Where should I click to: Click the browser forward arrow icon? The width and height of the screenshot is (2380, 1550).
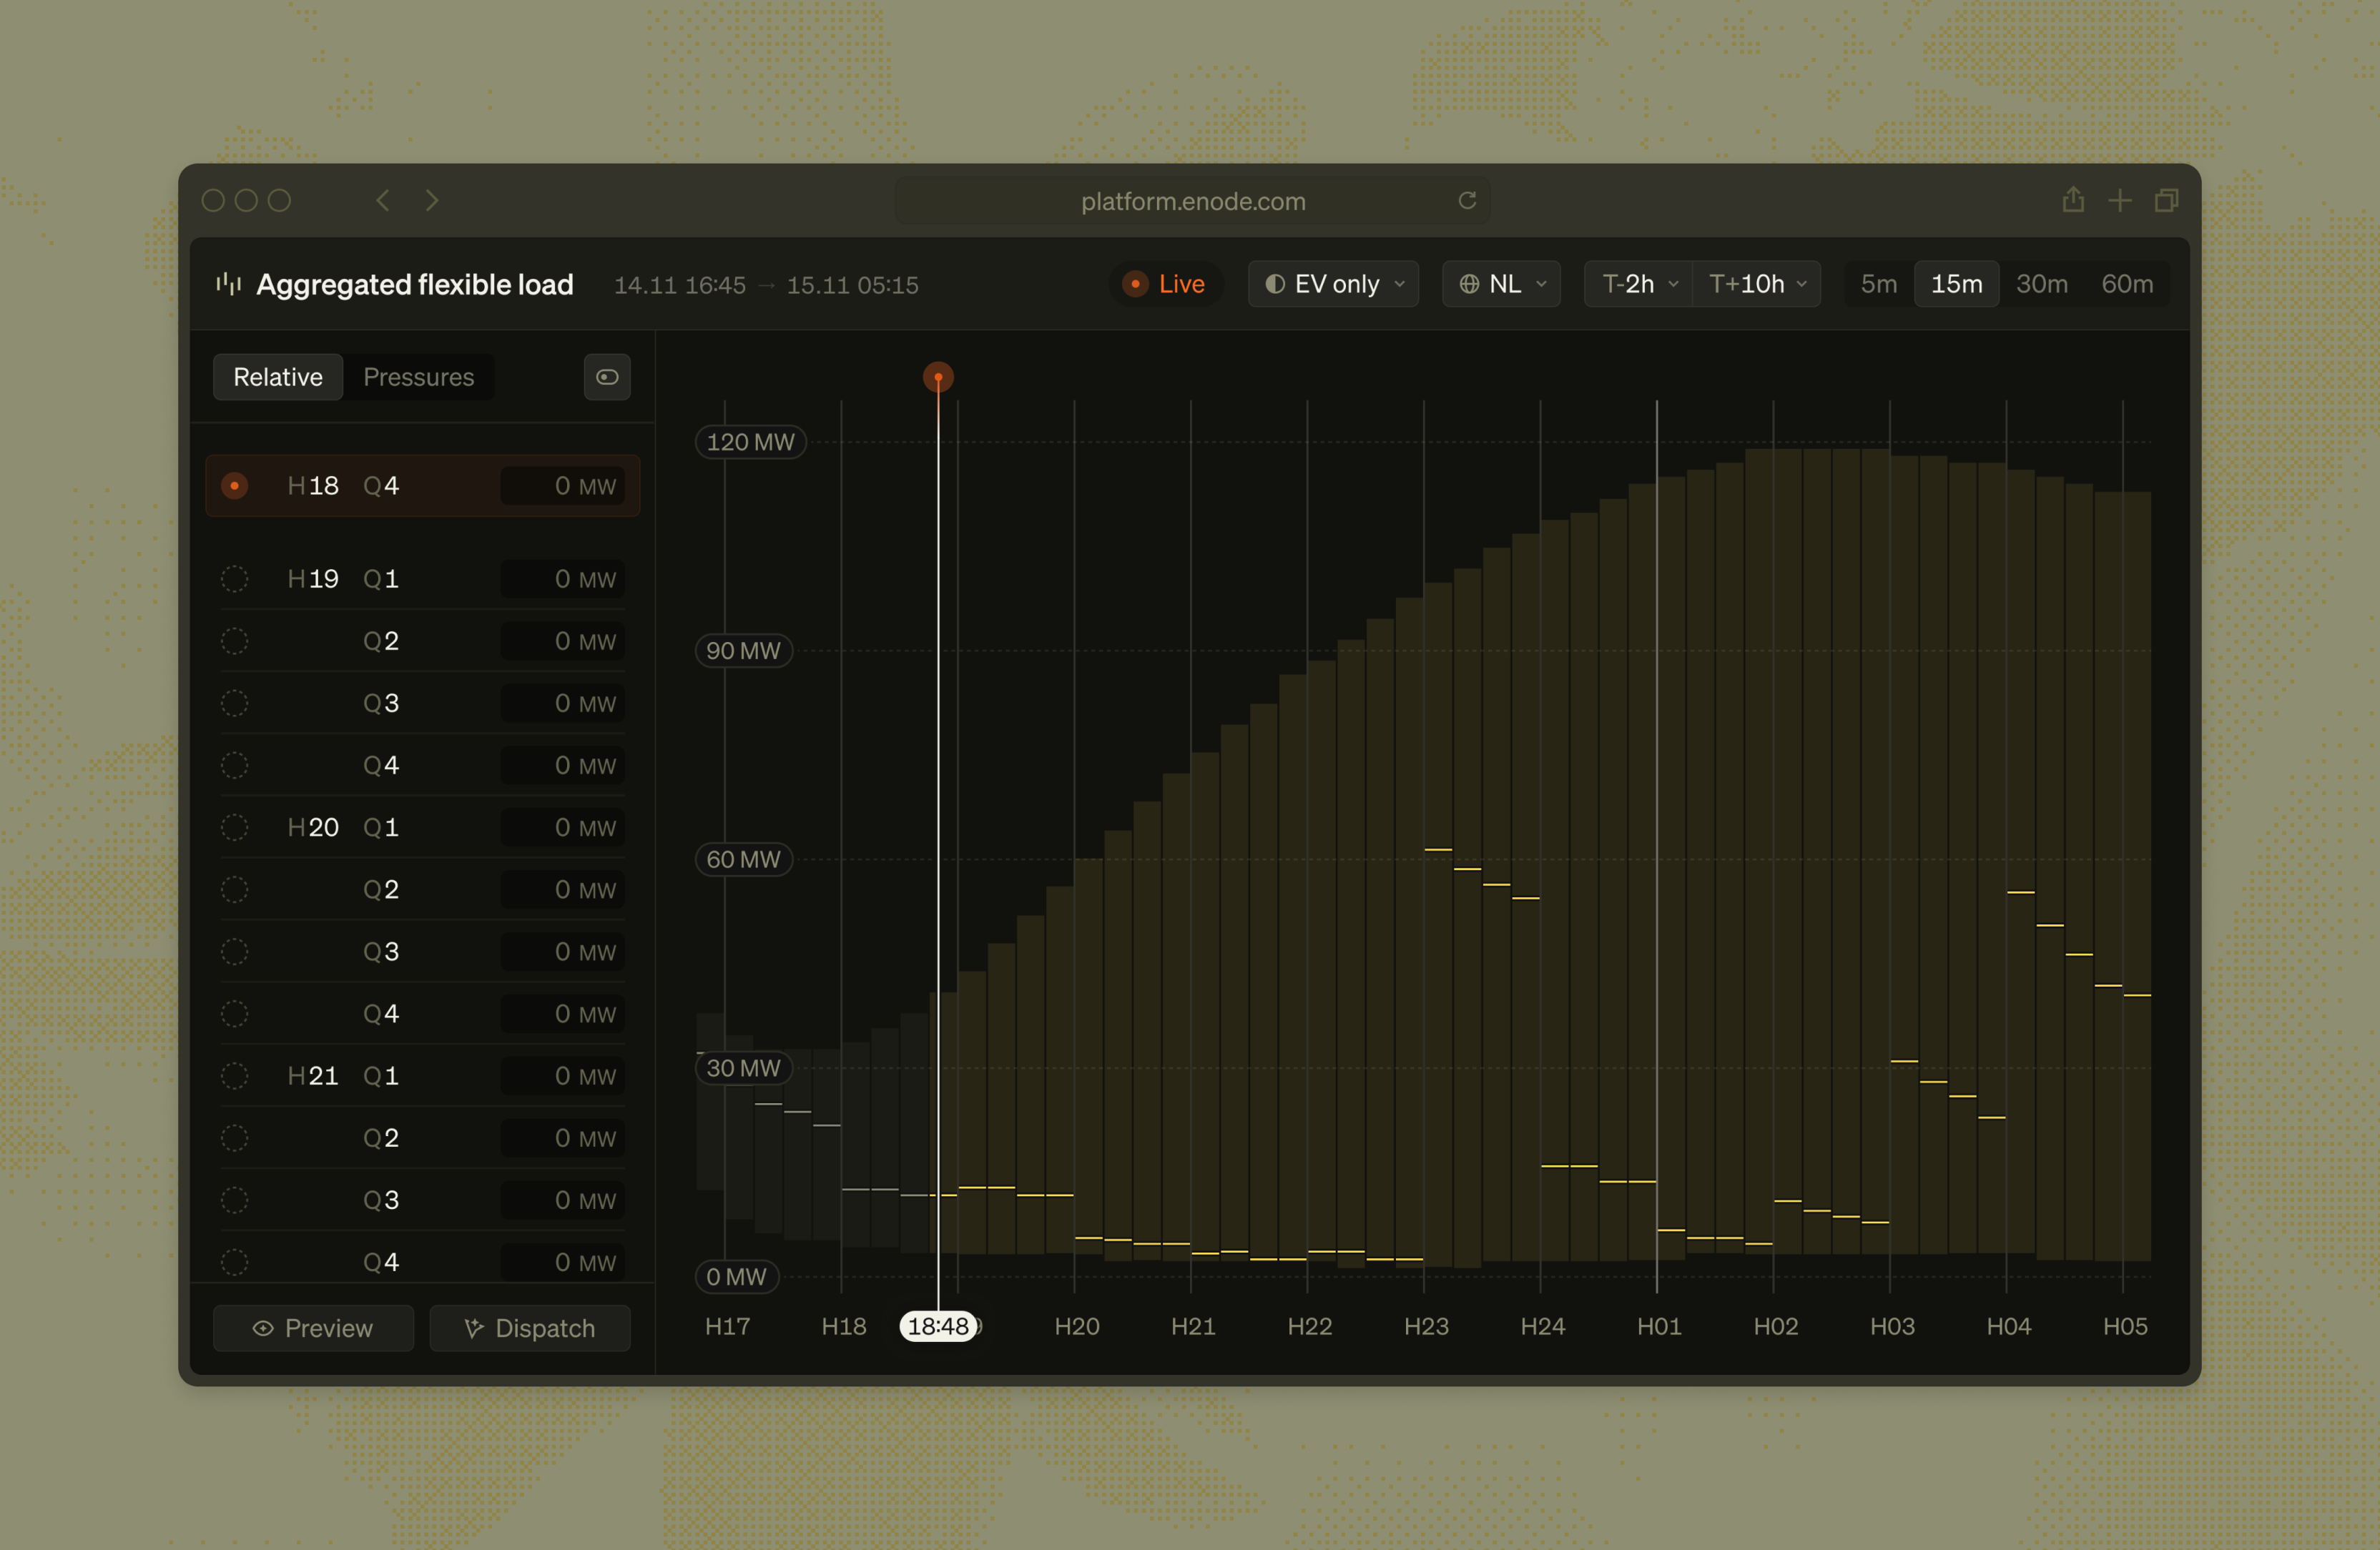432,201
